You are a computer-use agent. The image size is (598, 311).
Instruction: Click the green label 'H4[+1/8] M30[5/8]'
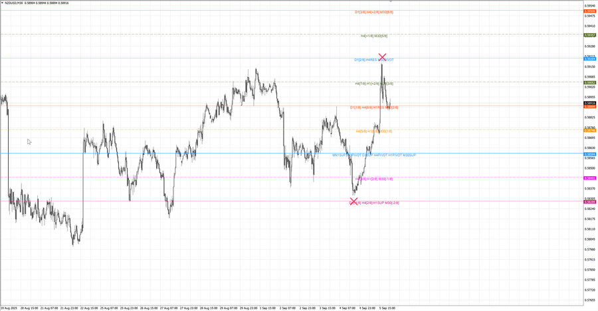[373, 36]
